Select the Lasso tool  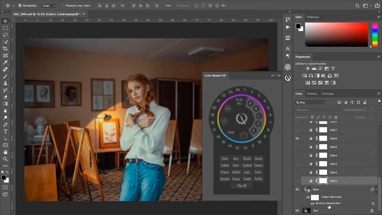coord(5,35)
